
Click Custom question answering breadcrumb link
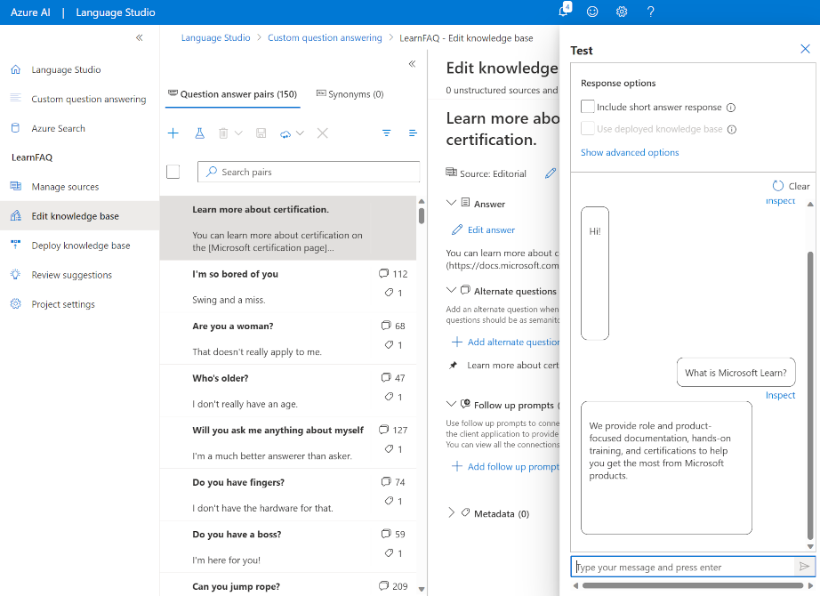coord(325,37)
